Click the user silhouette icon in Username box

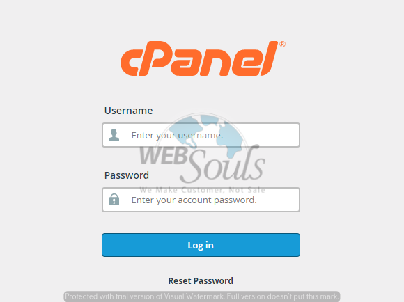pos(114,135)
